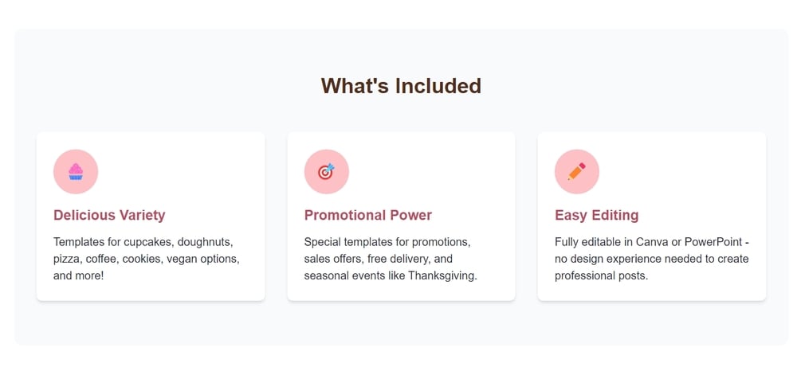The width and height of the screenshot is (801, 367).
Task: Click the target bullseye icon
Action: 326,171
